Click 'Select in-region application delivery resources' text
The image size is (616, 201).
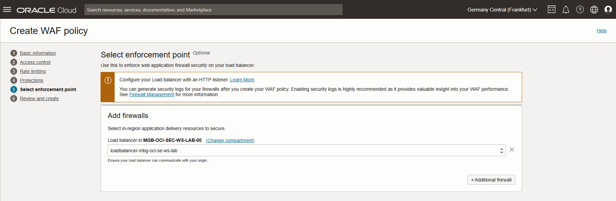166,128
